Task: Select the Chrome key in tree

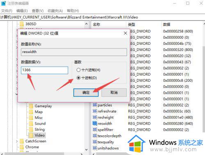Action: [x=32, y=147]
